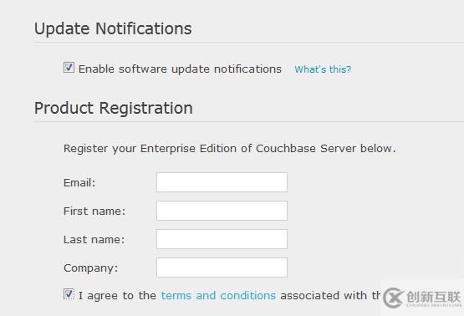The height and width of the screenshot is (316, 464).
Task: Click the "I agree to the" label text
Action: [x=117, y=296]
